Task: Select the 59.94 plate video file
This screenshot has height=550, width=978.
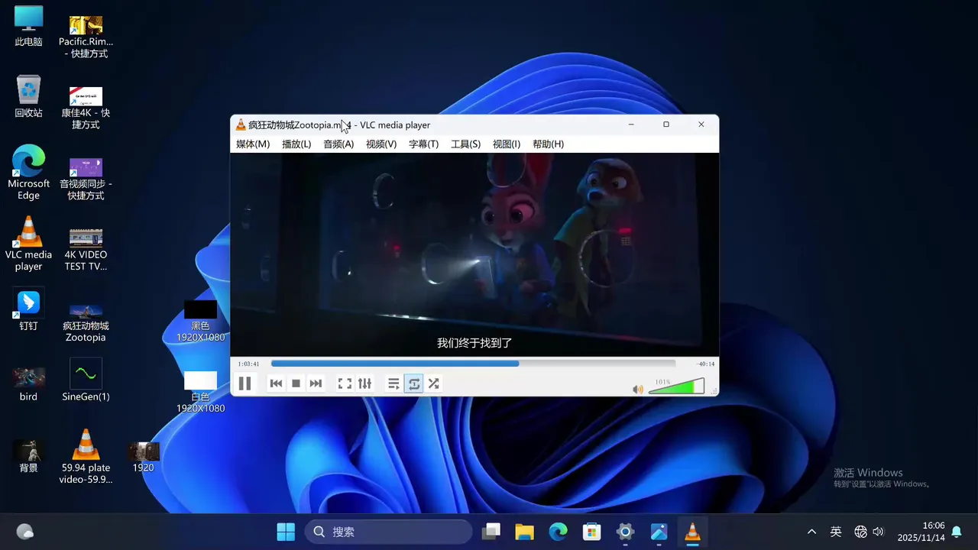Action: 86,457
